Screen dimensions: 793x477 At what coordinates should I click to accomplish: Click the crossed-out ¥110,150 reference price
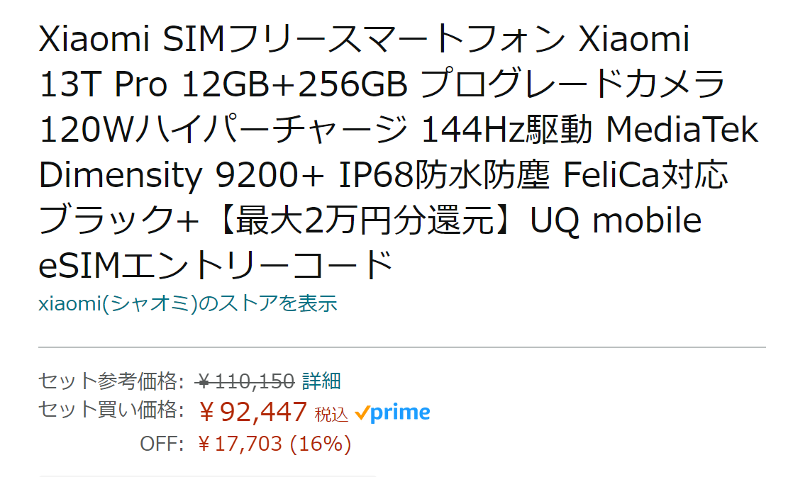pos(246,381)
